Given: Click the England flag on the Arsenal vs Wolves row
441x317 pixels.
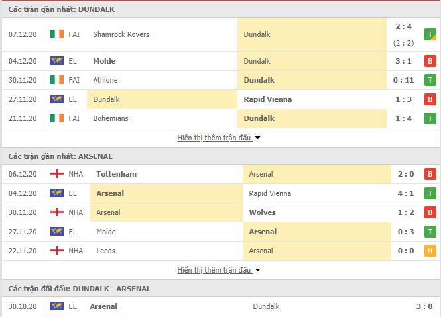Looking at the screenshot, I should click(x=57, y=212).
